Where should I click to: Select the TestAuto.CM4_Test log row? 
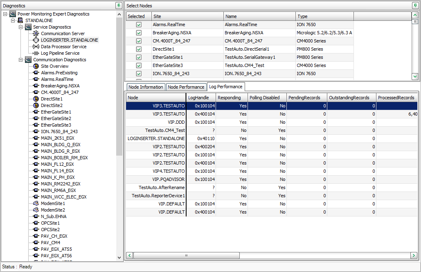271,130
